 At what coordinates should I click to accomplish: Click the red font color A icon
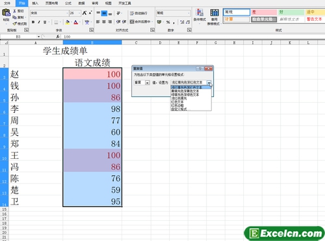pos(75,22)
